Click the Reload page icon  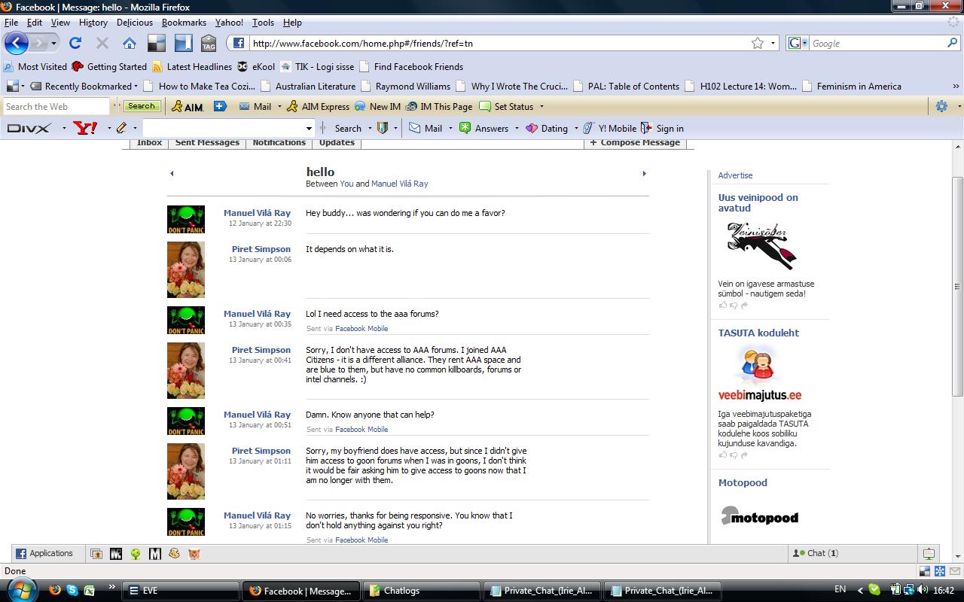75,43
